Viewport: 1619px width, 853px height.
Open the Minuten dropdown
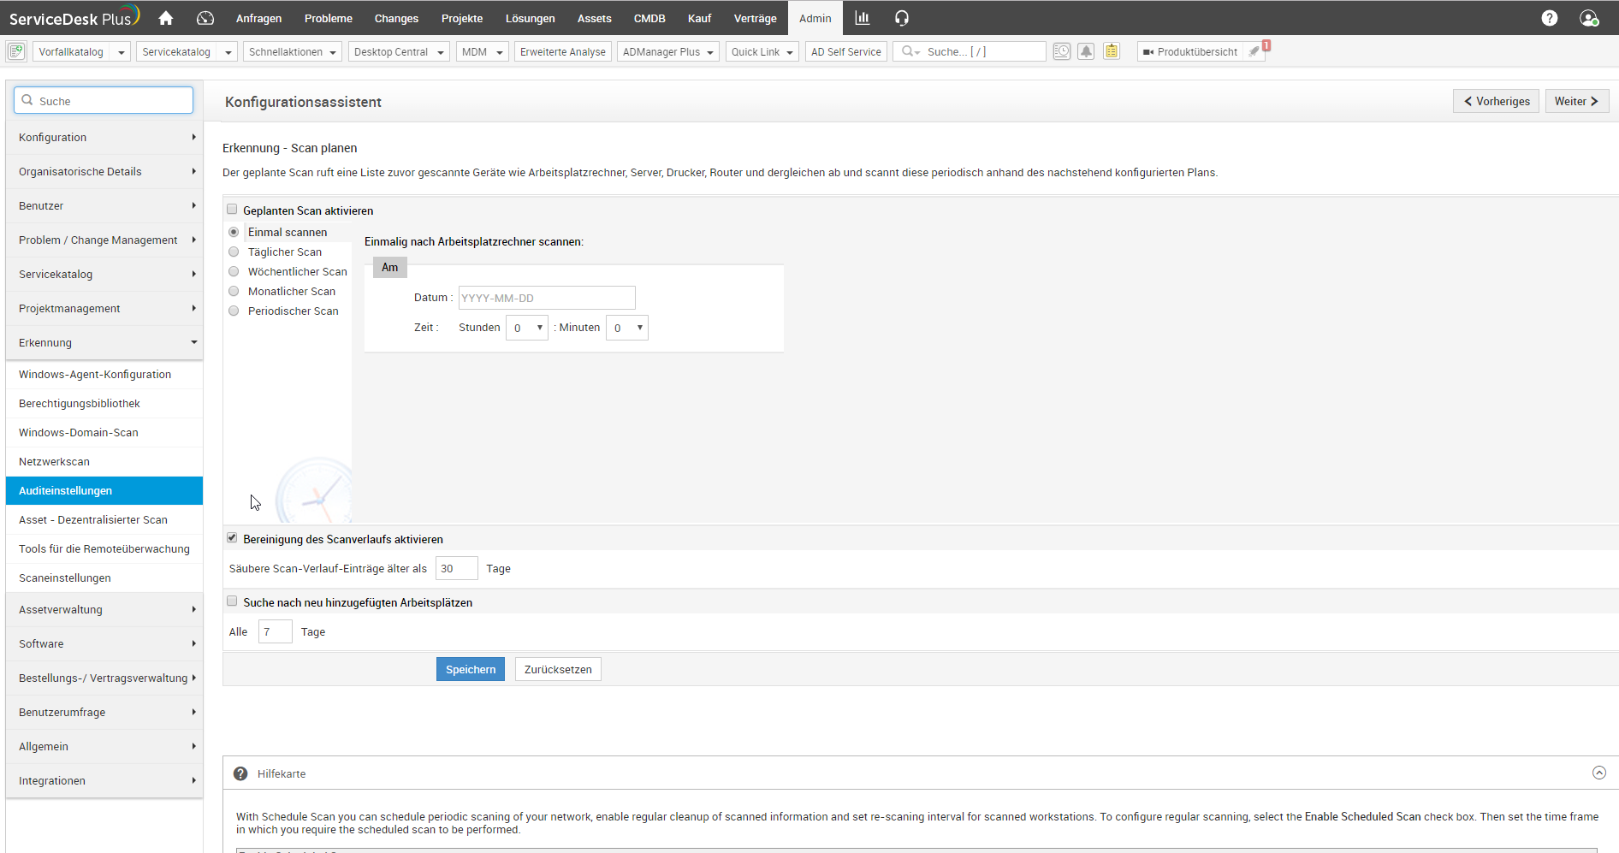point(627,328)
